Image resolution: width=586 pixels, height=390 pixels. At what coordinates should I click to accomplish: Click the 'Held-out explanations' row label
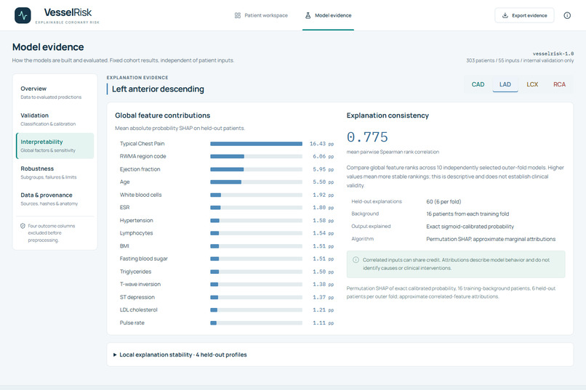[377, 201]
